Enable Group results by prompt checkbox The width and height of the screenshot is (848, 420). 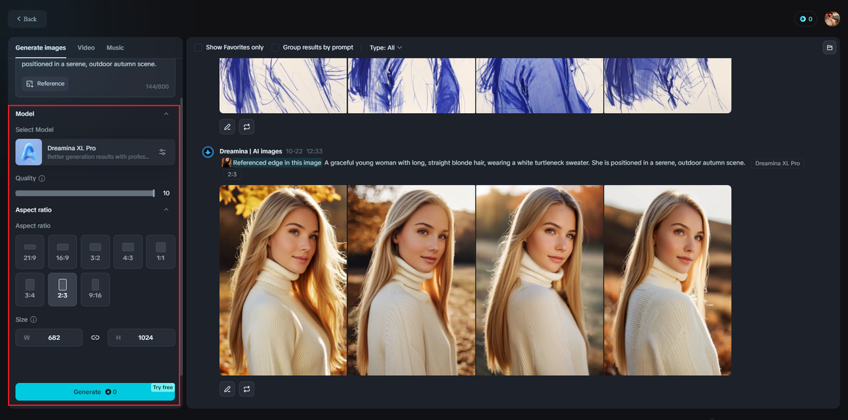click(x=276, y=48)
